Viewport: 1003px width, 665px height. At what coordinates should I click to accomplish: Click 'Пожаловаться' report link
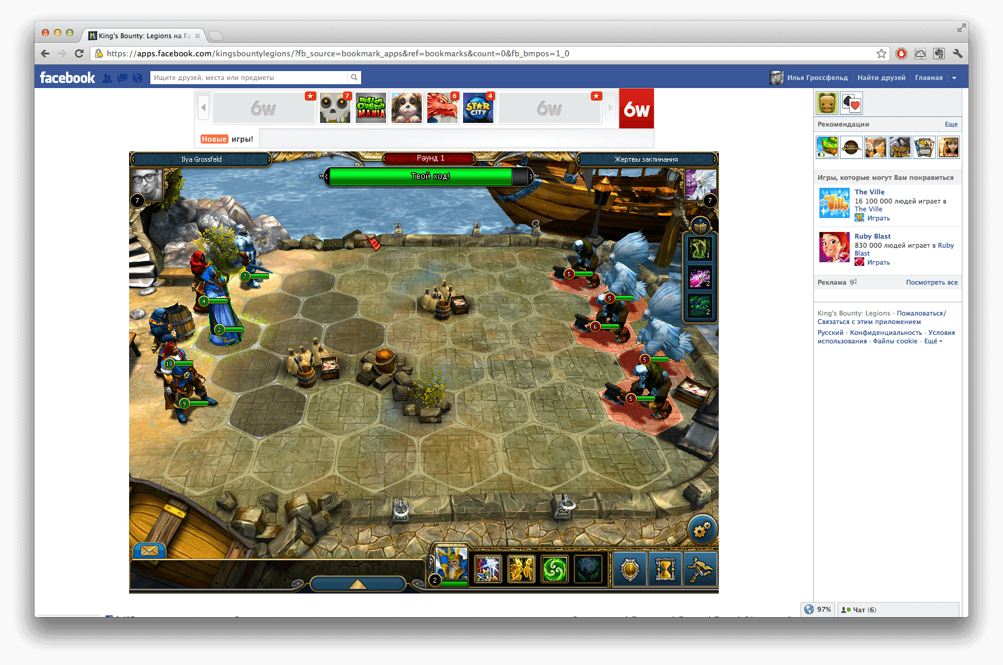pyautogui.click(x=920, y=313)
